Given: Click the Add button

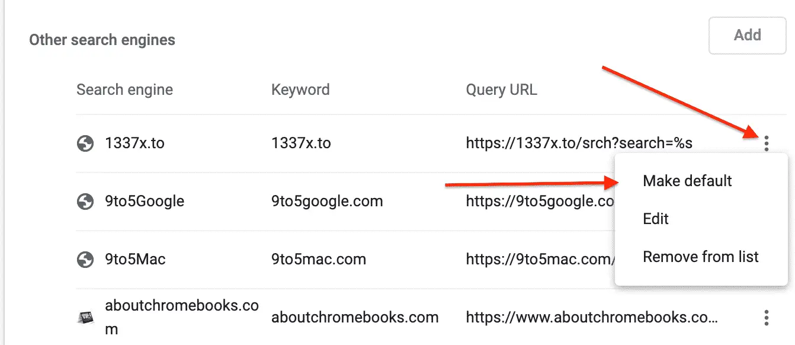Looking at the screenshot, I should click(x=747, y=35).
